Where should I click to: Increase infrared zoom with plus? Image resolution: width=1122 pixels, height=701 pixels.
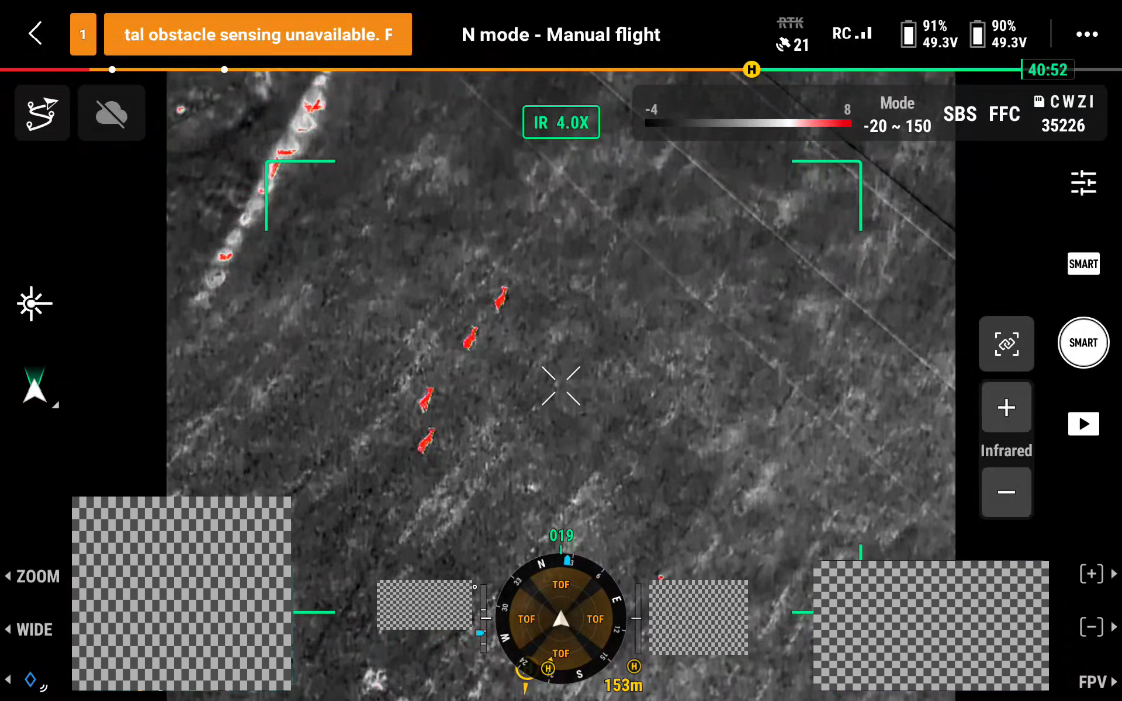[x=1006, y=408]
